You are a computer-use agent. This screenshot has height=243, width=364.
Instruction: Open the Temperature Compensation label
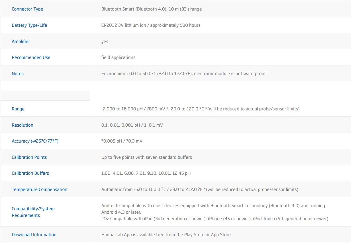coord(40,190)
